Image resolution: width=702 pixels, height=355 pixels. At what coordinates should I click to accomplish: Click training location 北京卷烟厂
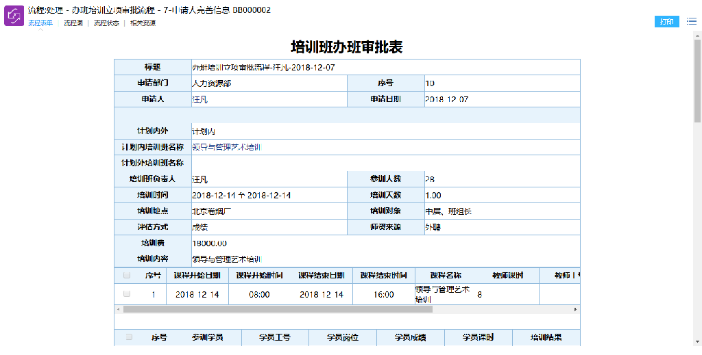211,211
